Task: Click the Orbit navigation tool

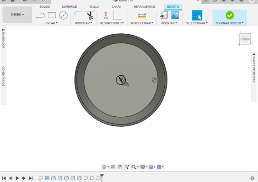Action: click(x=104, y=167)
